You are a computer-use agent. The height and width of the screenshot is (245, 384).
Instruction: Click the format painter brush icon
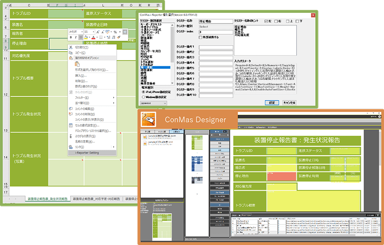(119, 38)
